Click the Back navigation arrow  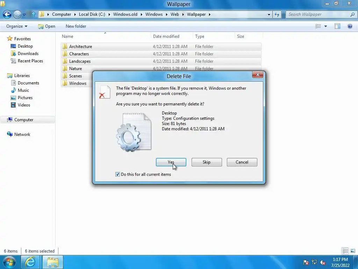[x=7, y=14]
